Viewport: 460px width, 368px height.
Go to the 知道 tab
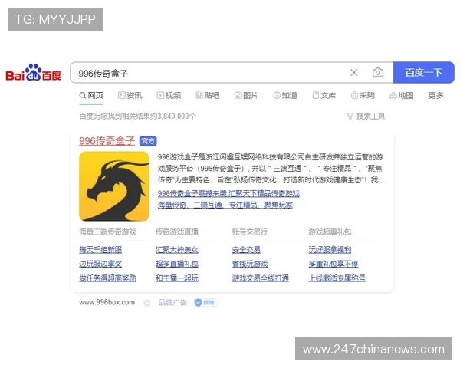(285, 95)
